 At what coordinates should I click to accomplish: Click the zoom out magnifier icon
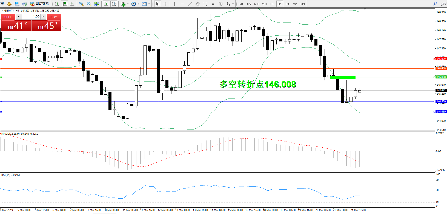tap(89, 4)
